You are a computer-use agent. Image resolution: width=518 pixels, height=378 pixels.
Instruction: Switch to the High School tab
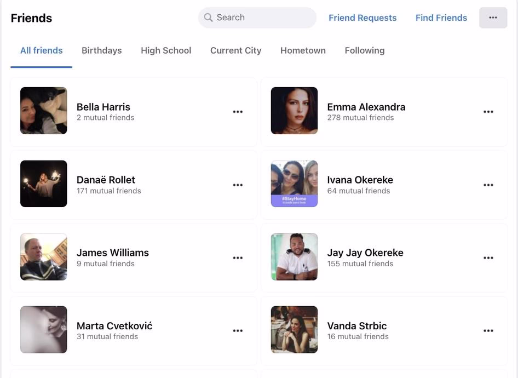(x=166, y=50)
